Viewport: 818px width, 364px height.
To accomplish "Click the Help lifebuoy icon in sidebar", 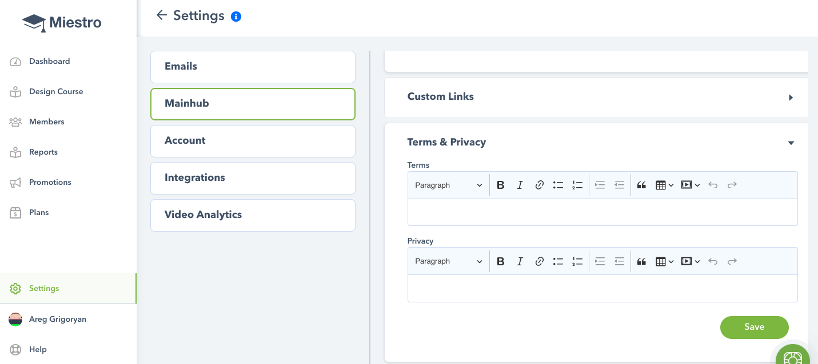I will click(15, 350).
